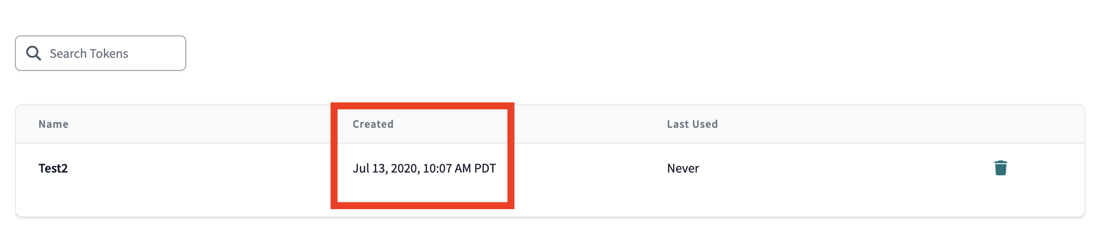Sort tokens by Name header
Image resolution: width=1107 pixels, height=235 pixels.
point(53,124)
